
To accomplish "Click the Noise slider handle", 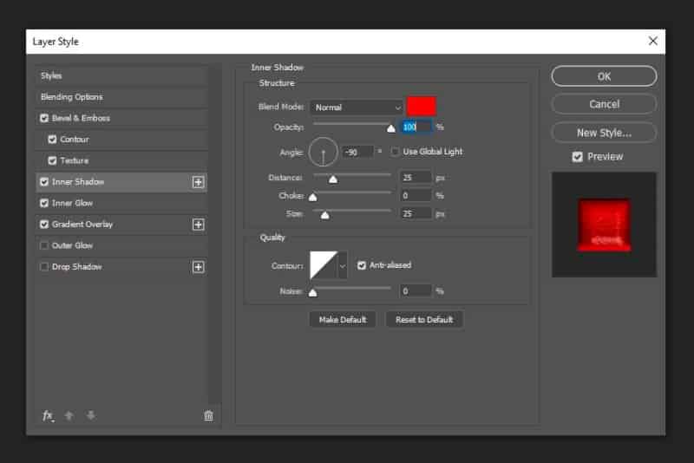I will (313, 293).
